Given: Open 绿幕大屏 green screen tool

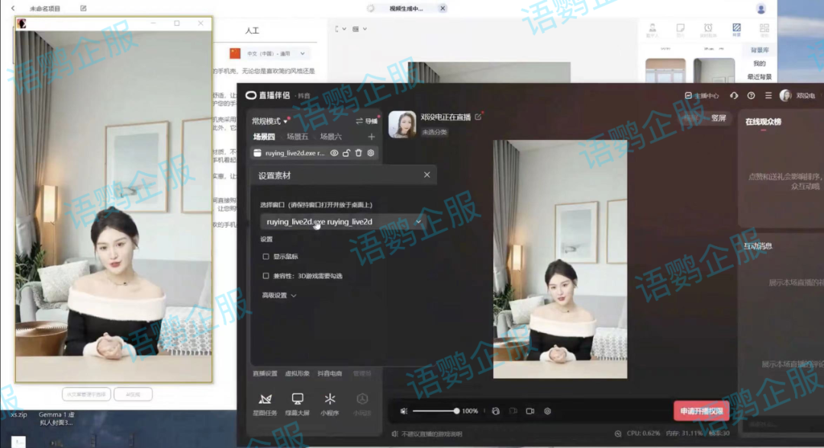Looking at the screenshot, I should tap(298, 403).
